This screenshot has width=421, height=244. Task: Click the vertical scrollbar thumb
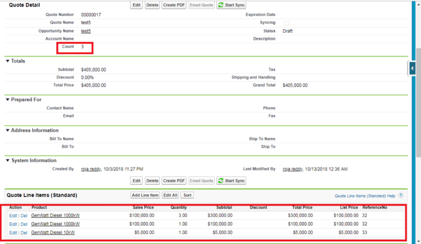click(418, 103)
